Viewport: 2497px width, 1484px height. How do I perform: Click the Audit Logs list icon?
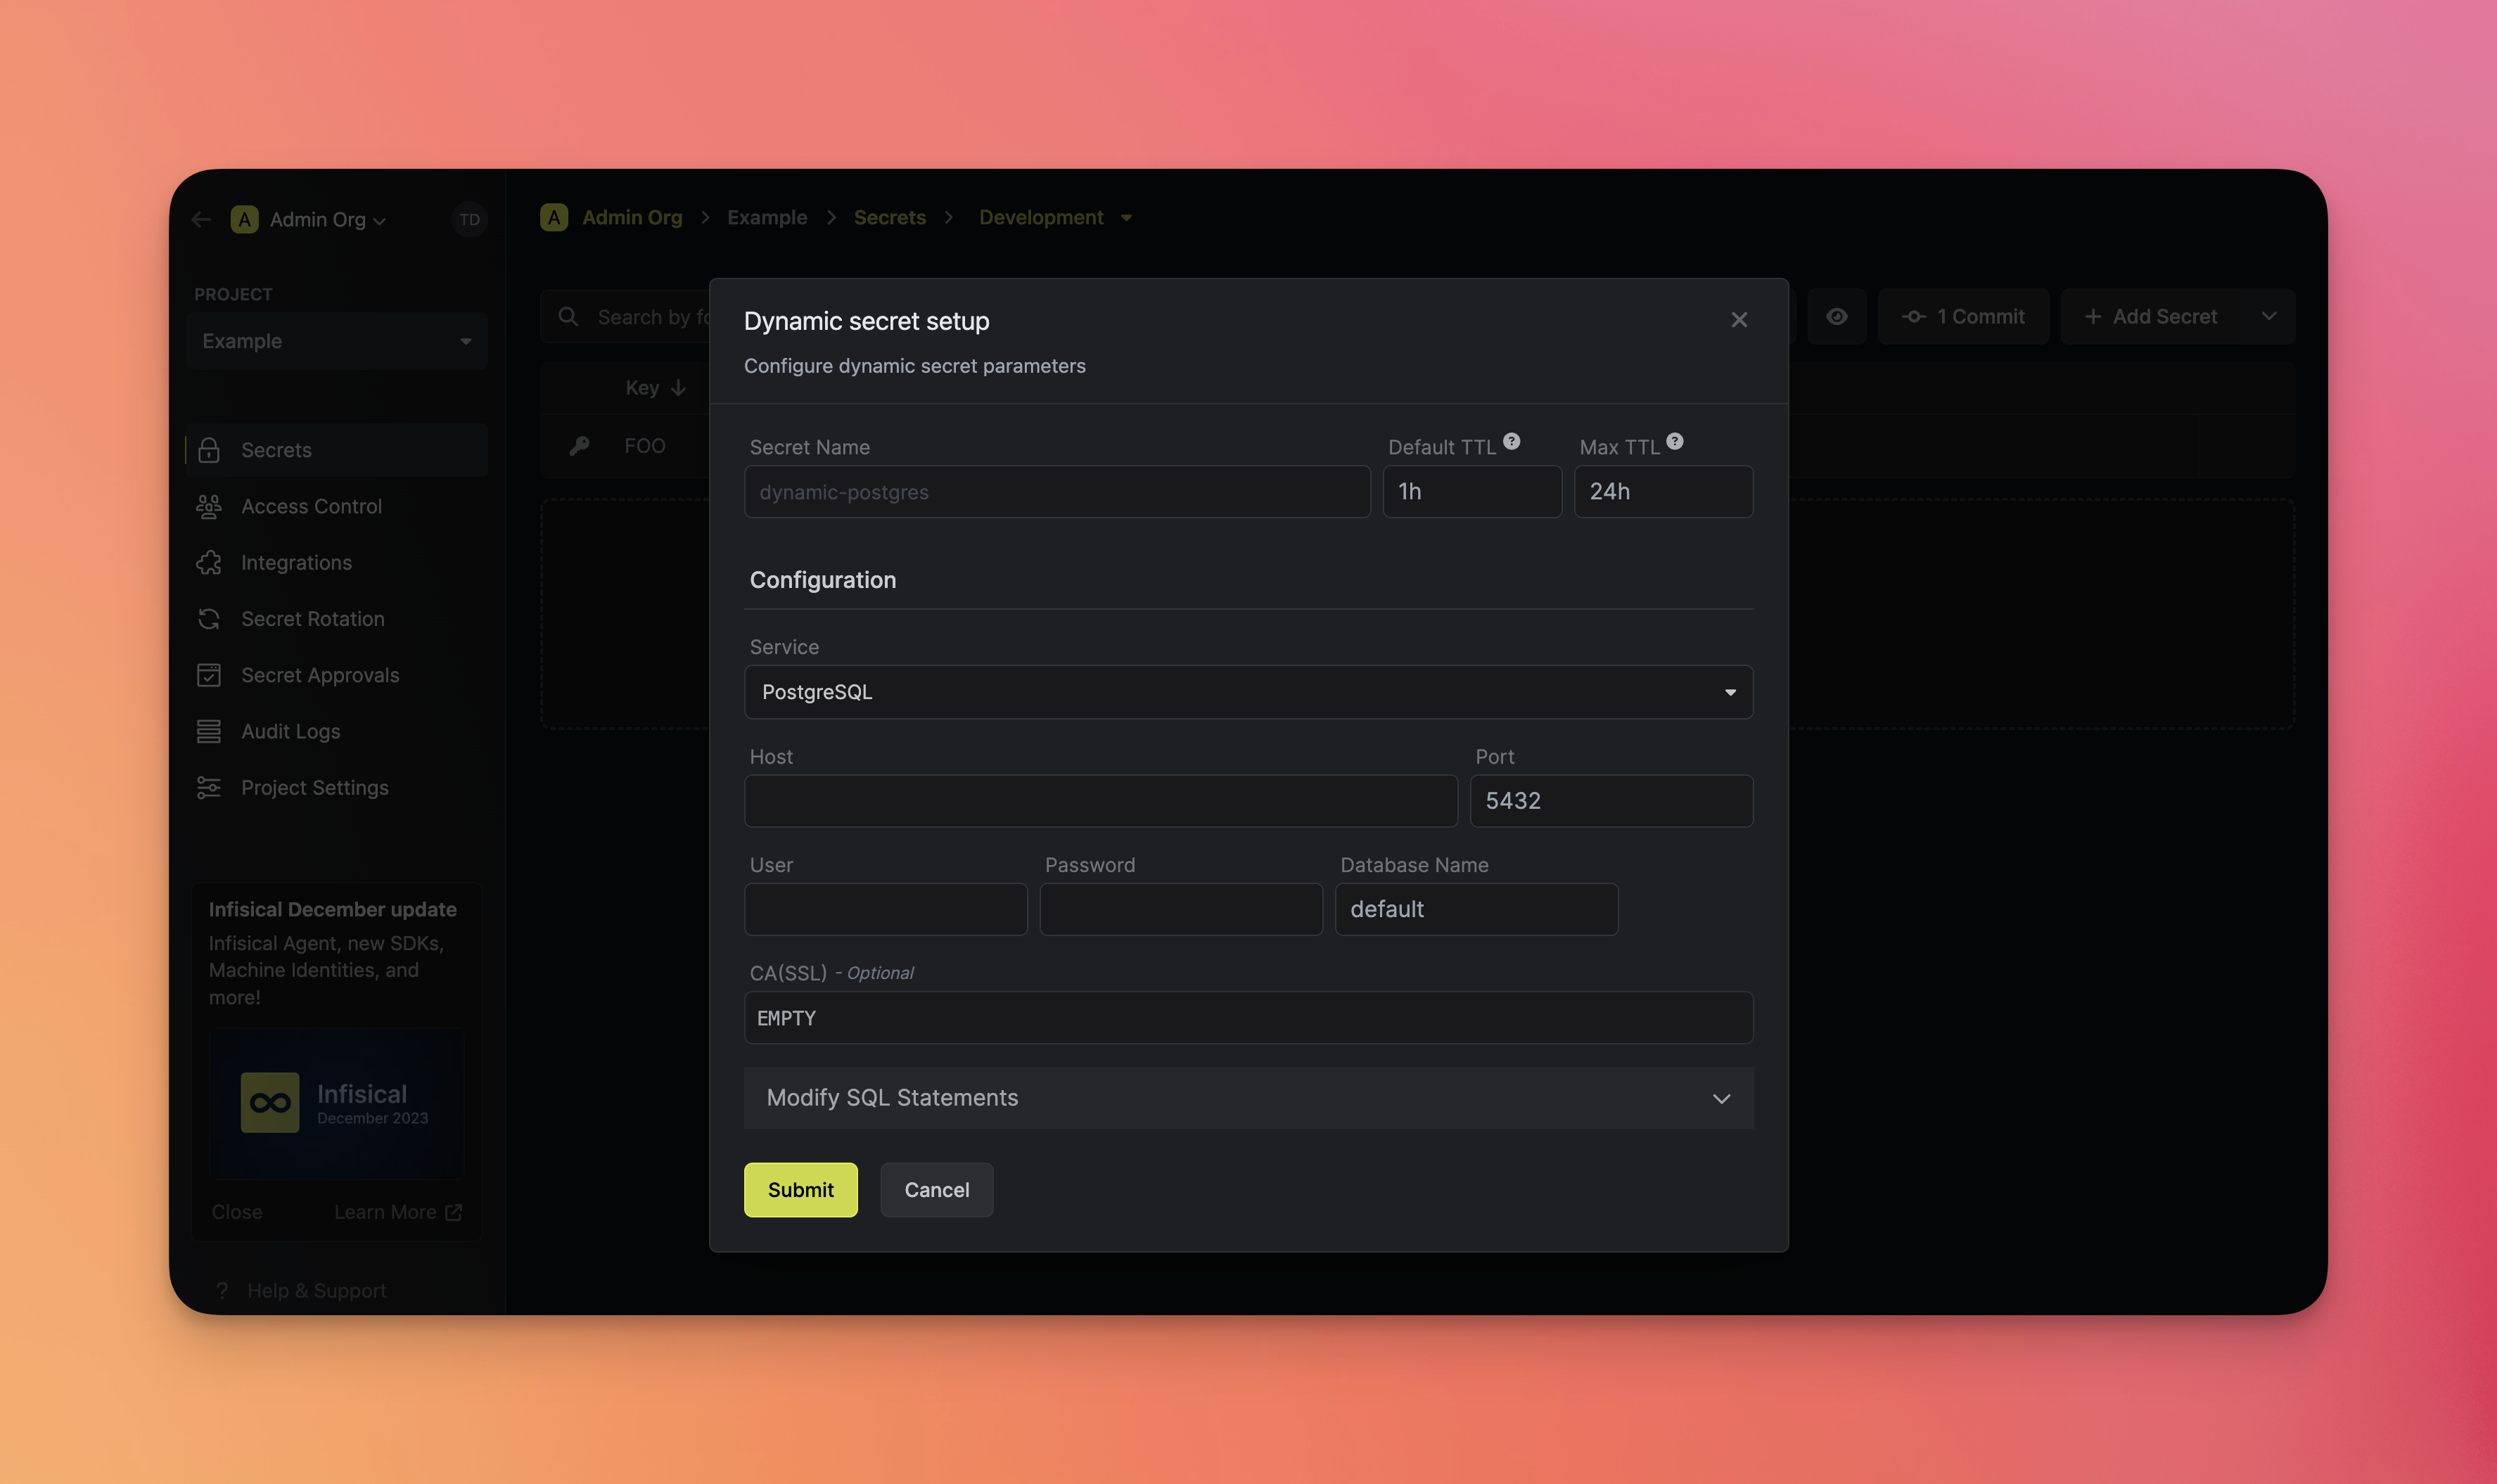pos(209,732)
